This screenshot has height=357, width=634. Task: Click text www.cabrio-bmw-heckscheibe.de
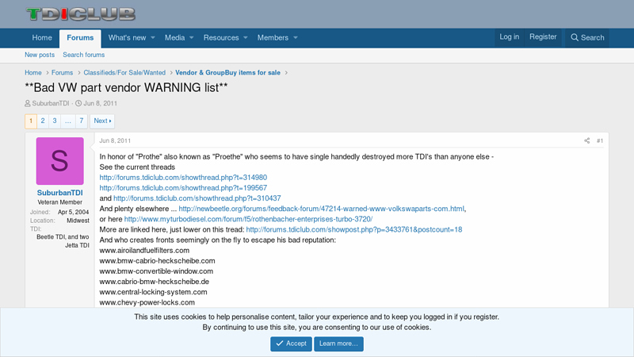coord(154,282)
